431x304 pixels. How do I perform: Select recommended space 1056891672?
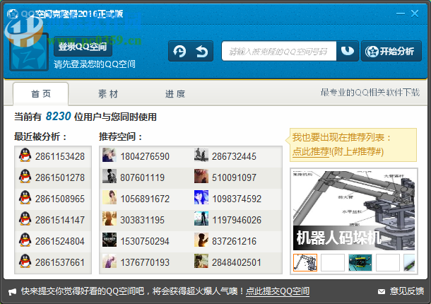coord(145,199)
